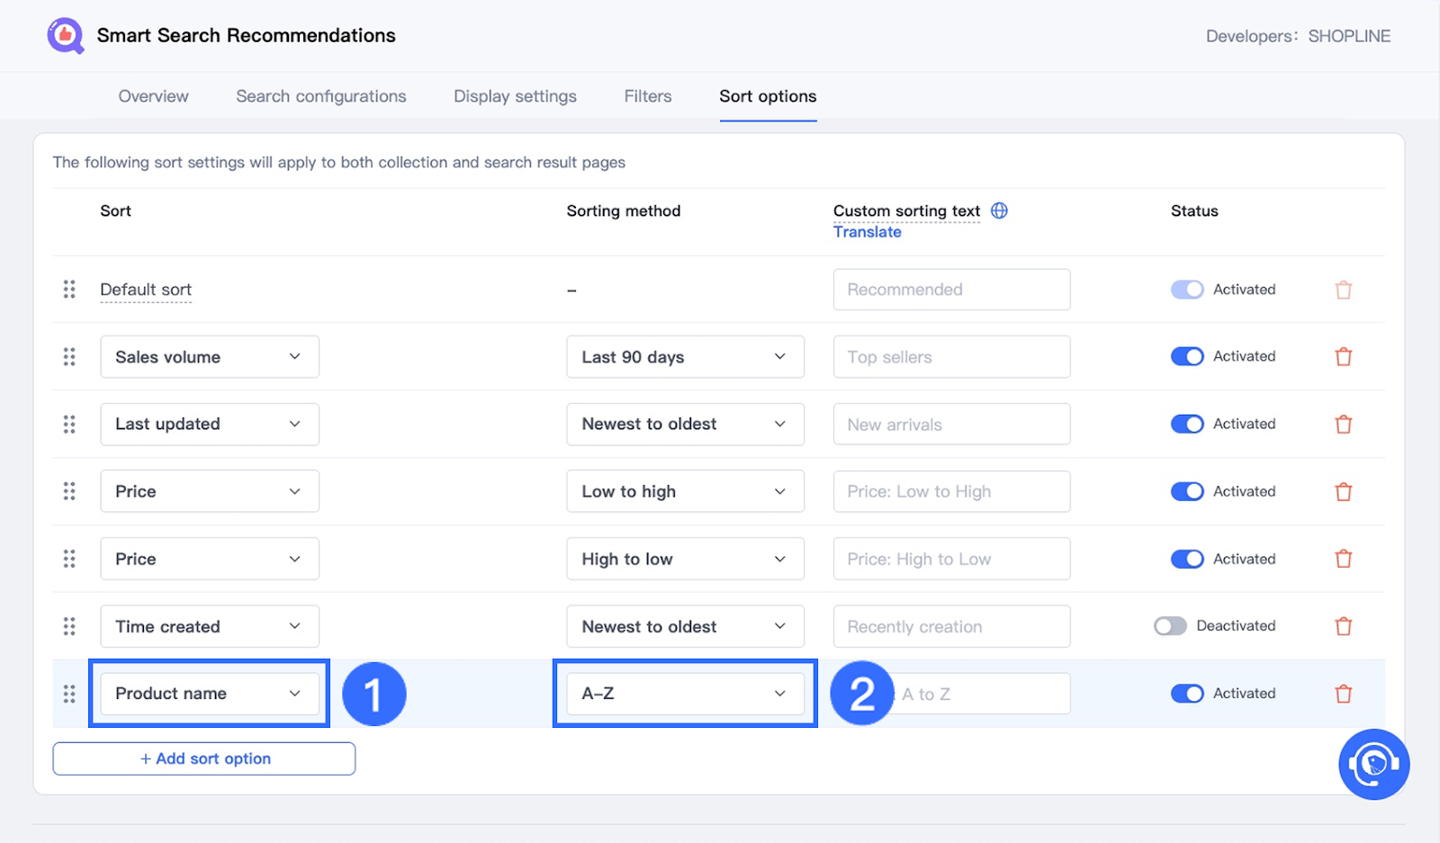This screenshot has height=843, width=1440.
Task: Click drag handle for Time created row
Action: (69, 626)
